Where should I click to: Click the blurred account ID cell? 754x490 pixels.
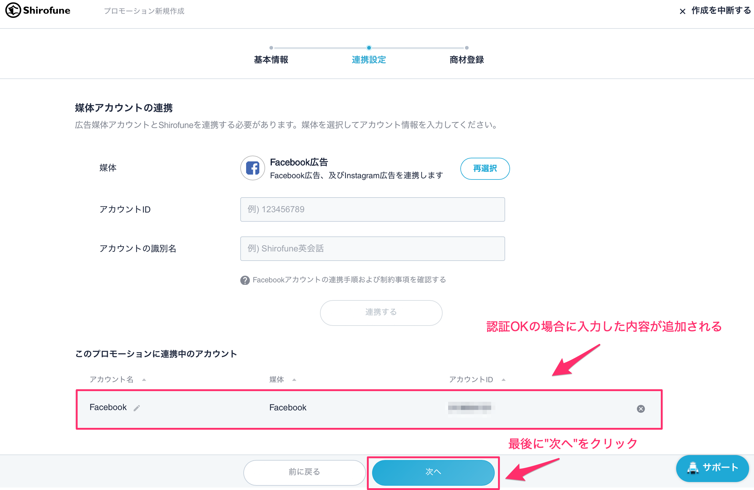[470, 408]
